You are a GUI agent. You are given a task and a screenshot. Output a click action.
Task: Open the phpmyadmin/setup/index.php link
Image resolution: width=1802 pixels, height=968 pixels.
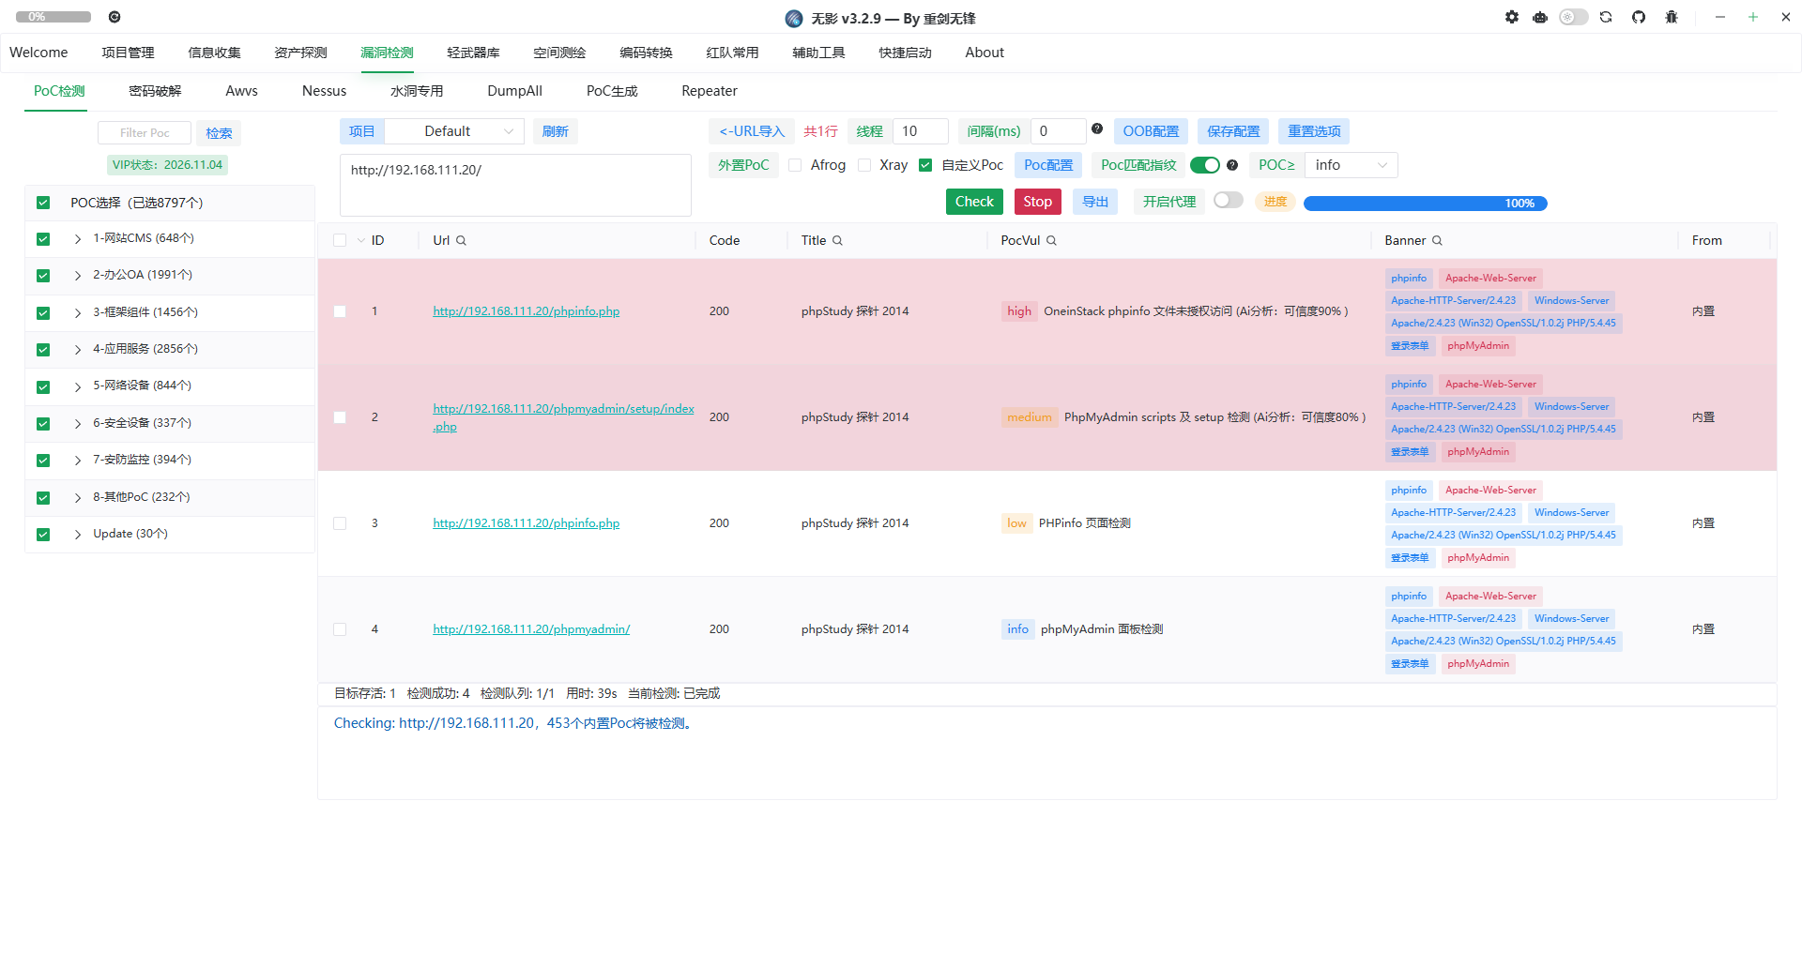(563, 417)
